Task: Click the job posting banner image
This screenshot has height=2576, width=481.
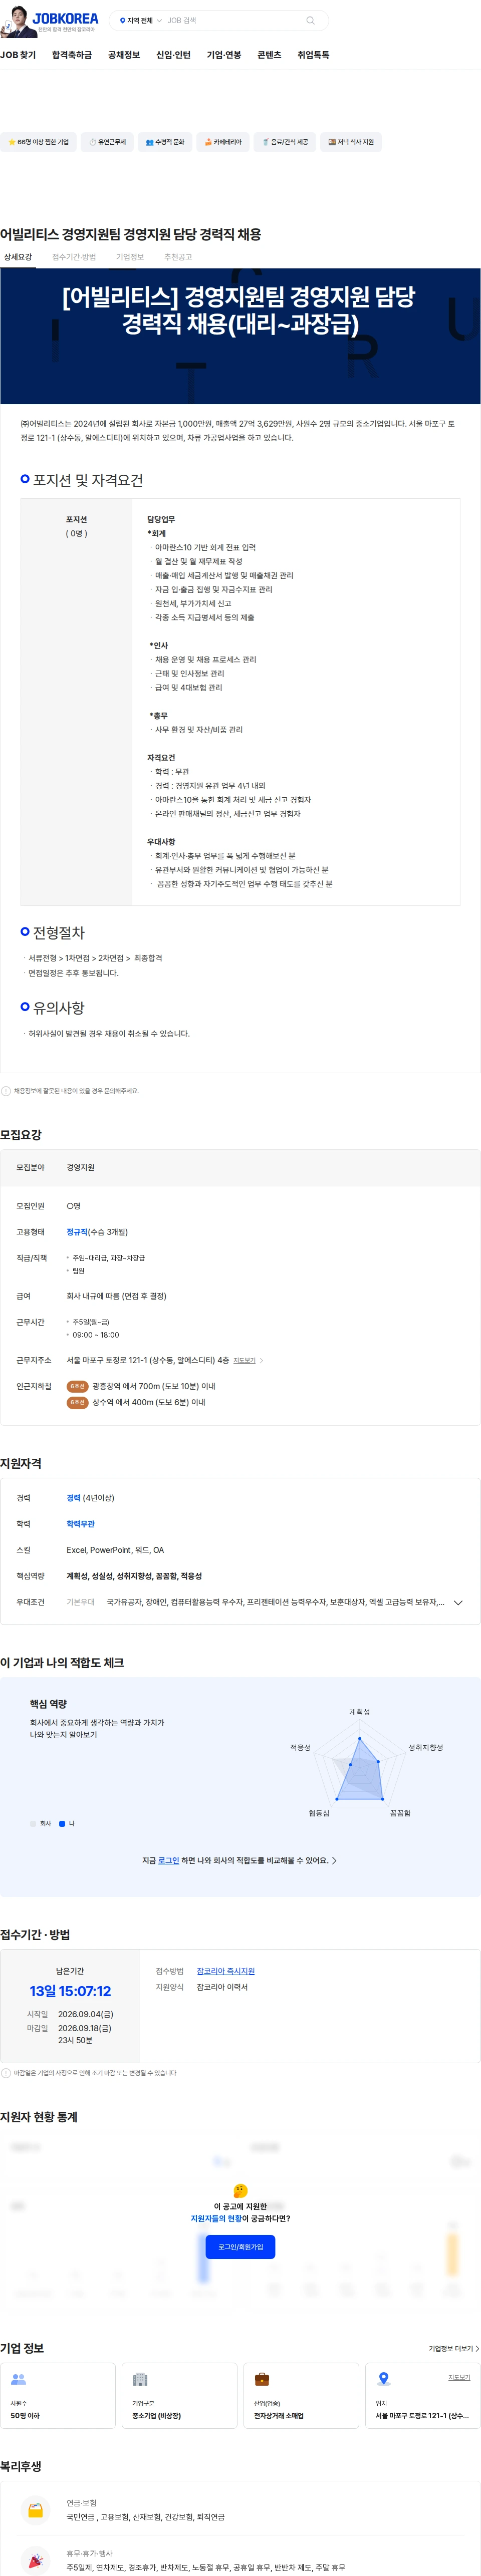Action: (x=240, y=336)
